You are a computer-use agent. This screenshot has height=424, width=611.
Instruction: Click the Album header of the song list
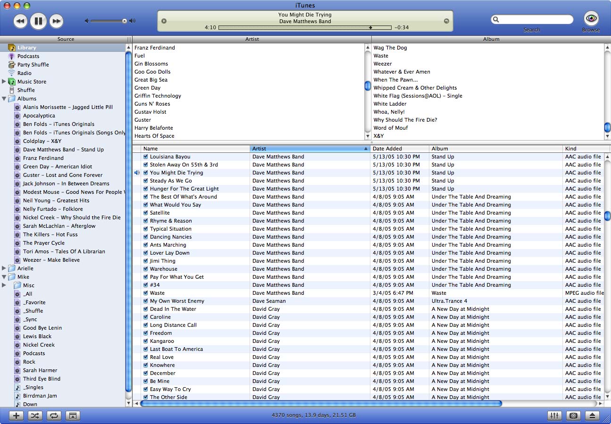pyautogui.click(x=496, y=149)
